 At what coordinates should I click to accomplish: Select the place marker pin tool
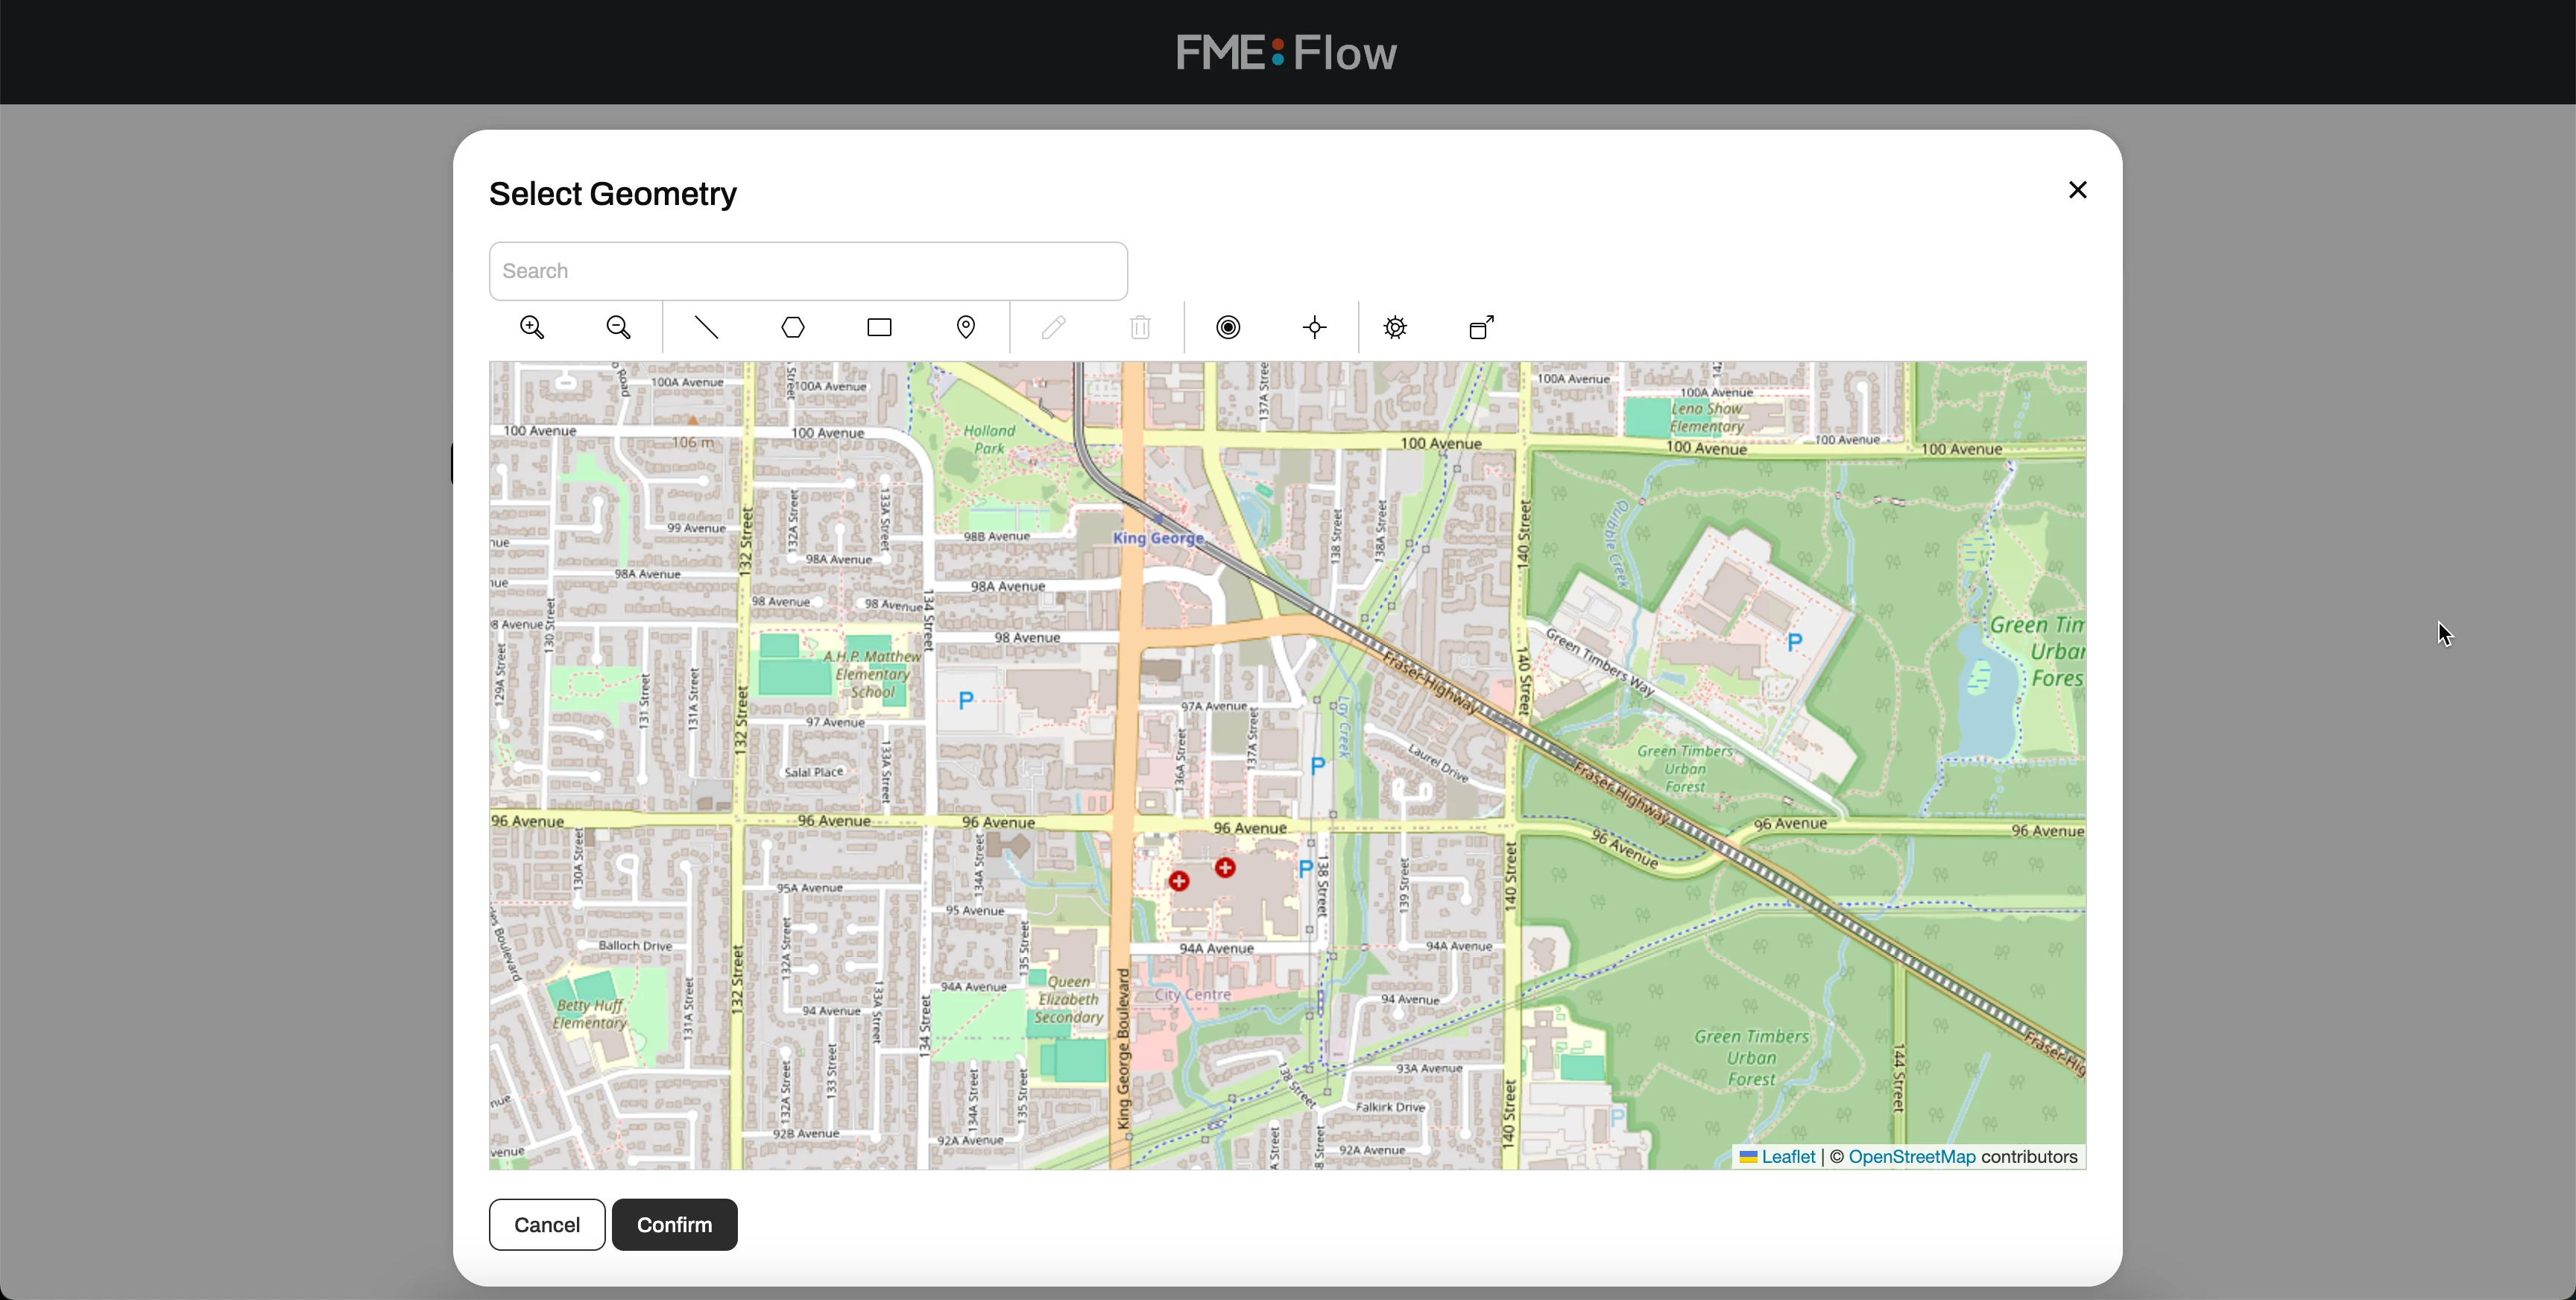point(966,327)
